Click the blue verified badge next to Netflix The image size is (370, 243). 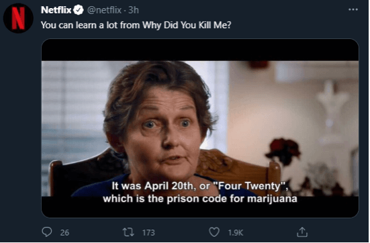click(x=78, y=10)
